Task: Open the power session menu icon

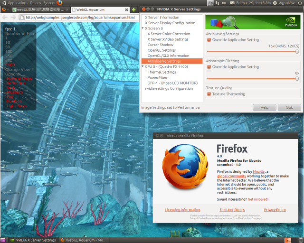Action: point(300,3)
